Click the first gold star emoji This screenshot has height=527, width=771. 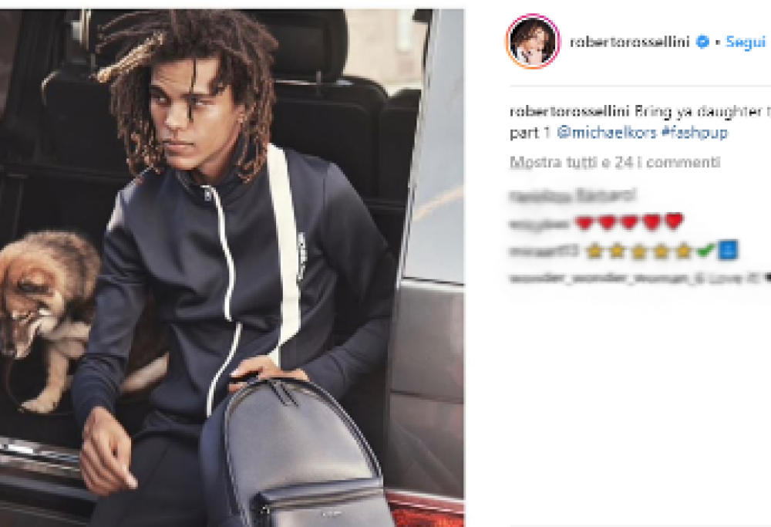click(594, 251)
